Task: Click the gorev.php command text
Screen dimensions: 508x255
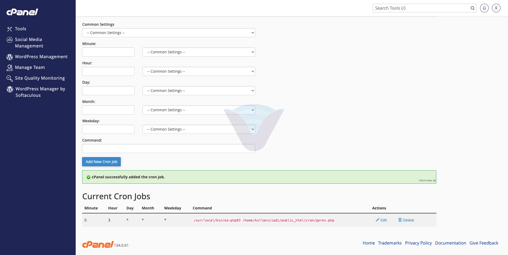Action: (264, 220)
